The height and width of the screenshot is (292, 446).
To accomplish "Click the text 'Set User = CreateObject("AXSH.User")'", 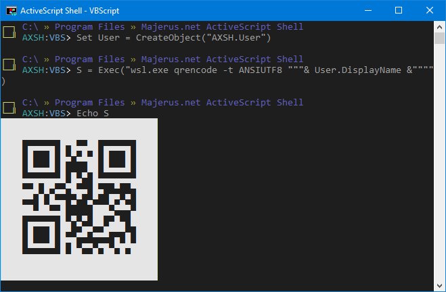I will click(x=173, y=38).
